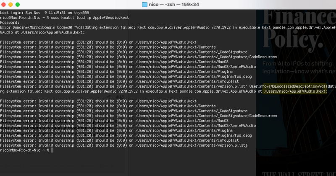The image size is (336, 176).
Task: Click the line starting "WAudio at /Users/nico/AppleFWAudio.kext:"
Action: pos(42,33)
